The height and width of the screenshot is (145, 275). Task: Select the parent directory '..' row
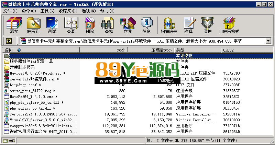click(x=138, y=56)
